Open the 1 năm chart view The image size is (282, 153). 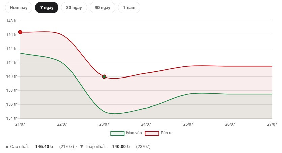[x=129, y=8]
